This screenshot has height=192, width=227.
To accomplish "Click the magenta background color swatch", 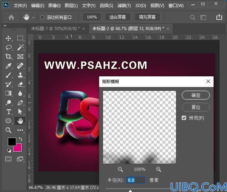I will point(19,148).
